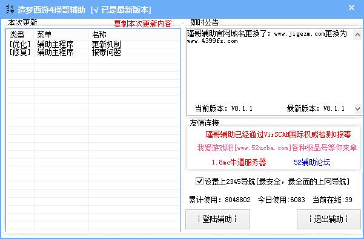
Task: Select the 更新机制 entry
Action: [x=107, y=44]
